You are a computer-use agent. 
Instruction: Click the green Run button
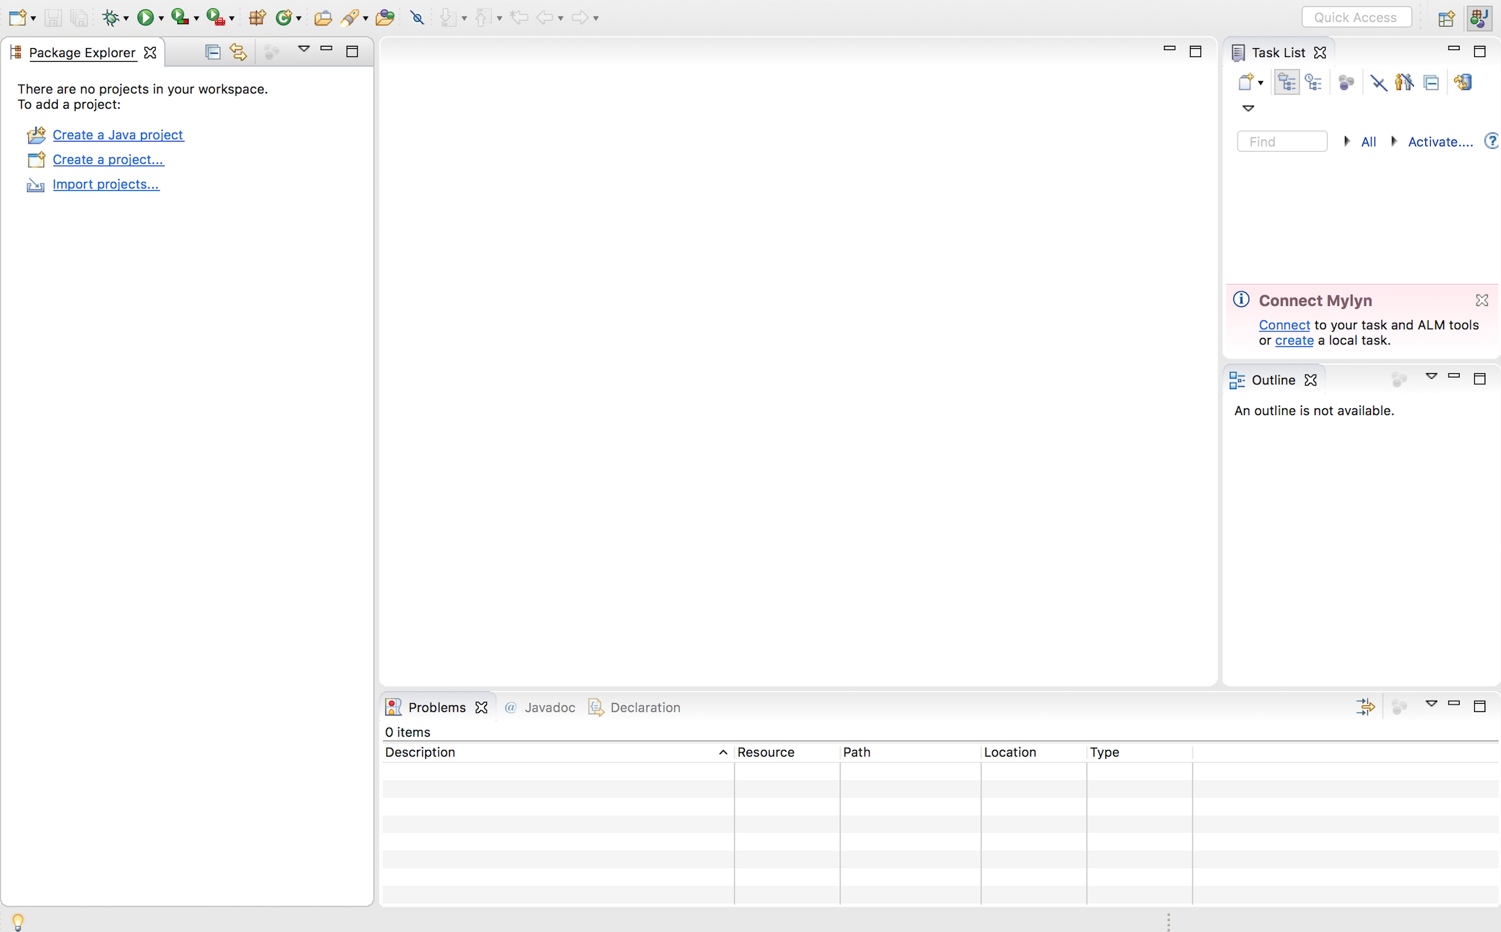coord(145,17)
